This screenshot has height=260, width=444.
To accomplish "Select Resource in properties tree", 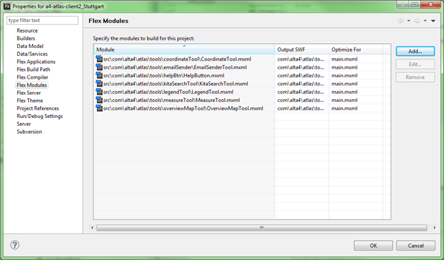I will coord(27,31).
